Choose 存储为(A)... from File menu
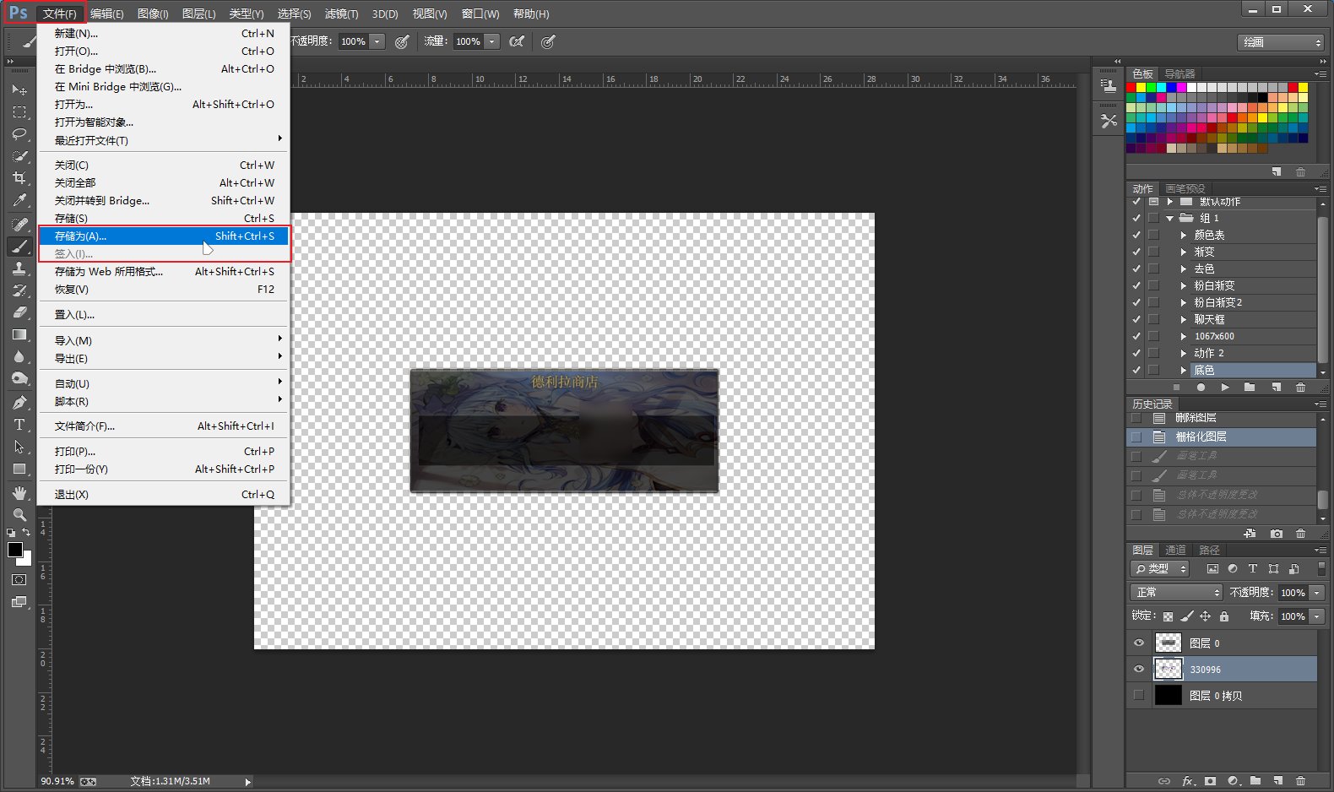 [x=164, y=236]
